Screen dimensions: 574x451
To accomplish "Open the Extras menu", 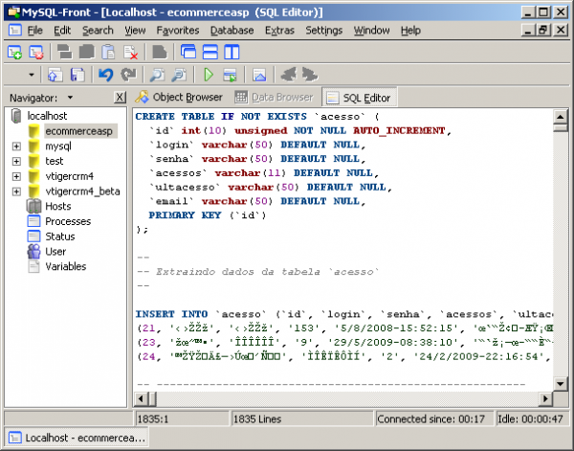I will [279, 31].
